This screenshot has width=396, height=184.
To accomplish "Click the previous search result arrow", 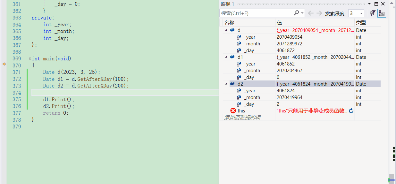I will coord(310,13).
